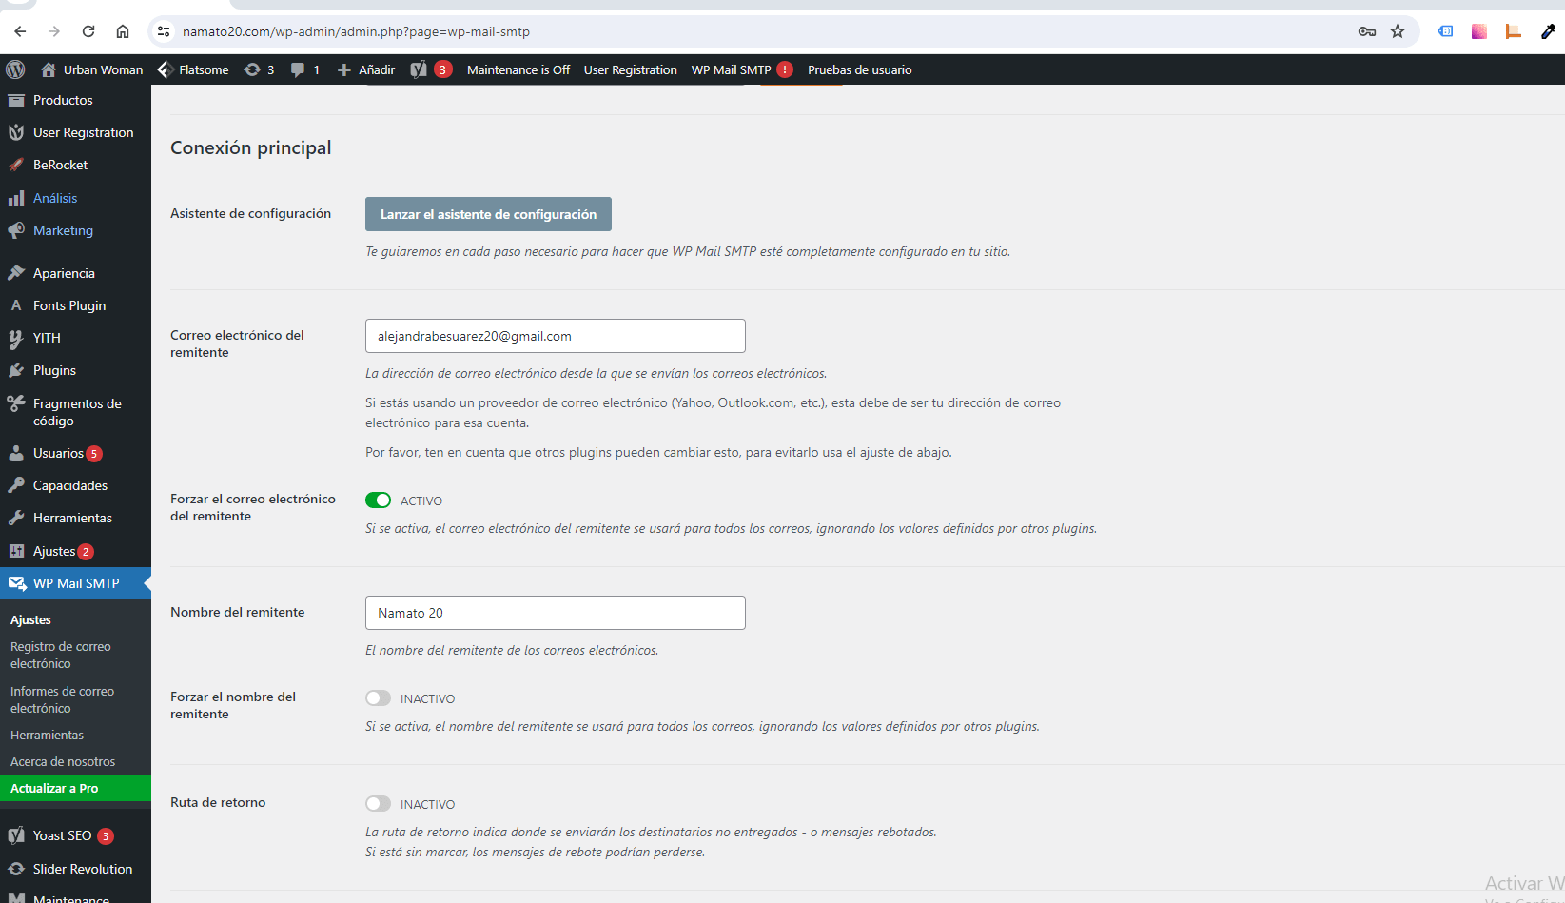
Task: Open Registro de correo electrónico
Action: tap(61, 655)
